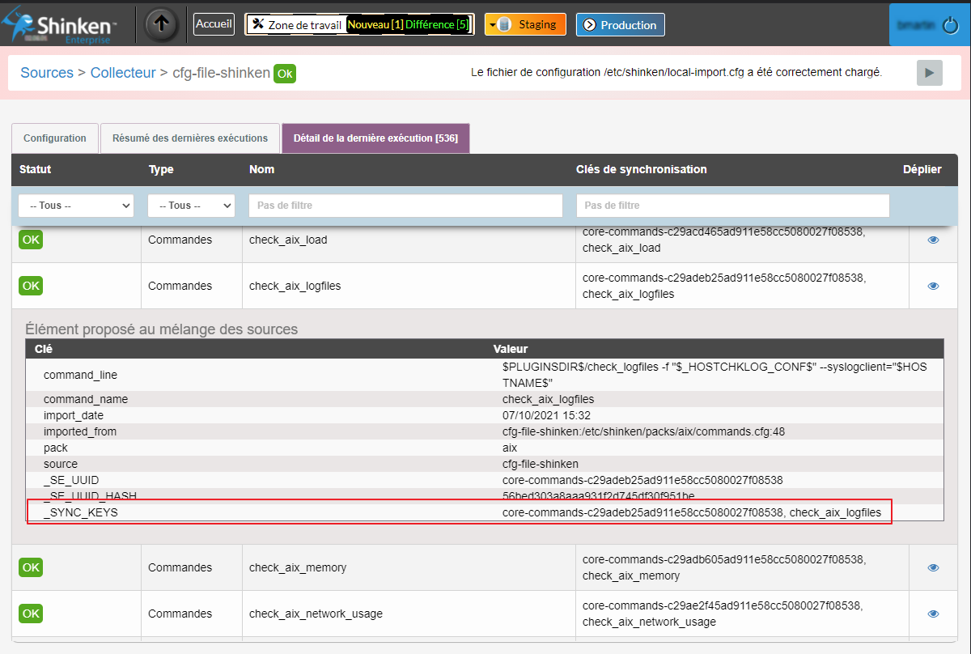
Task: Click the Nom filter input field
Action: [x=405, y=206]
